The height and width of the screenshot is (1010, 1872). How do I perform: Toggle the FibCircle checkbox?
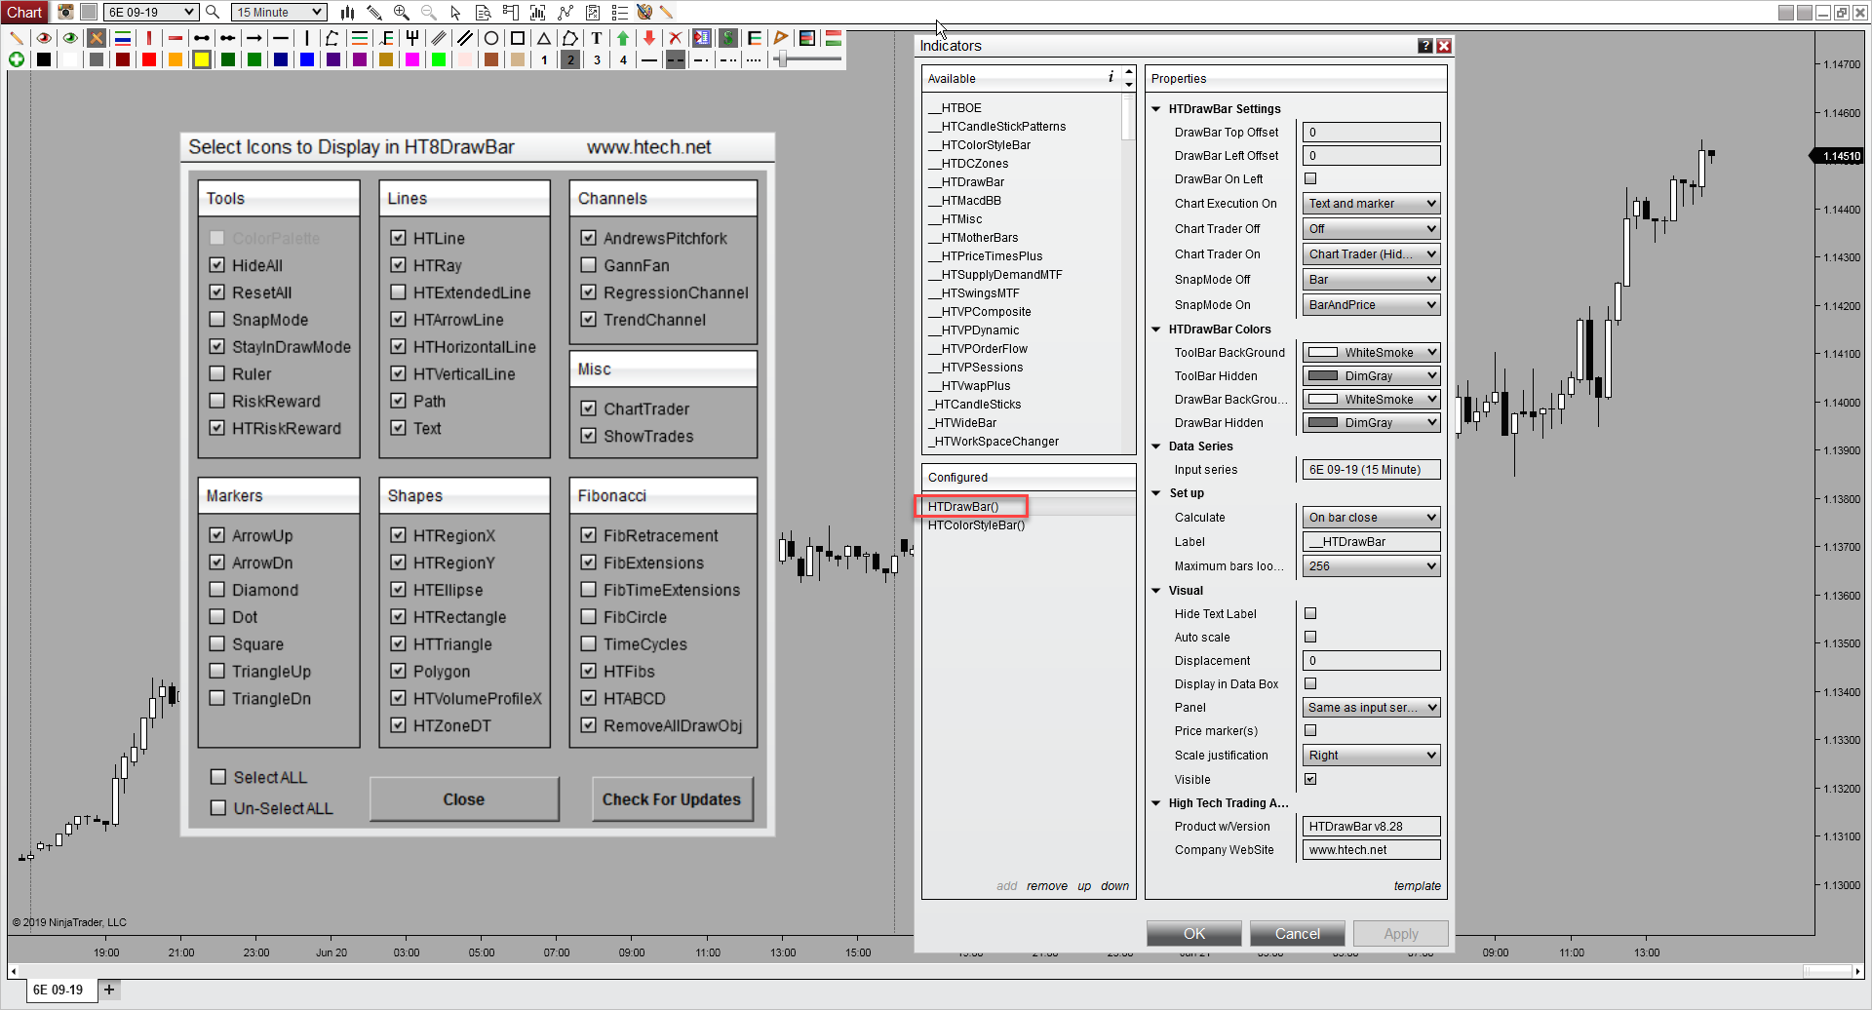coord(588,617)
